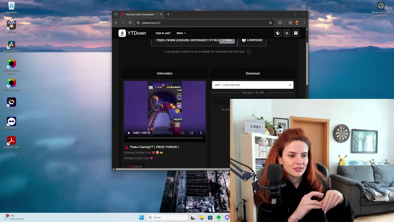Open the How to use? link
394x222 pixels.
pyautogui.click(x=163, y=33)
